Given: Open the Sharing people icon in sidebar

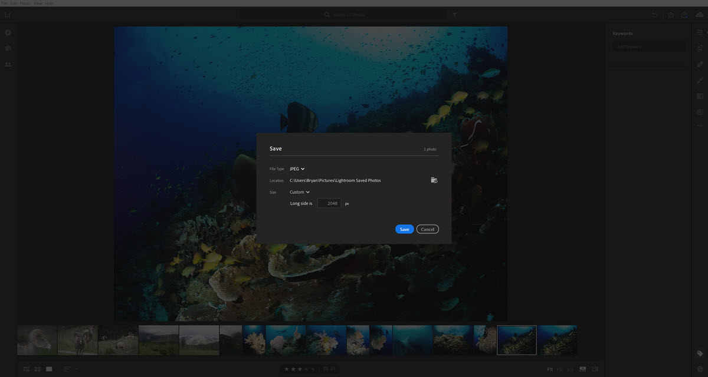Looking at the screenshot, I should click(x=8, y=64).
